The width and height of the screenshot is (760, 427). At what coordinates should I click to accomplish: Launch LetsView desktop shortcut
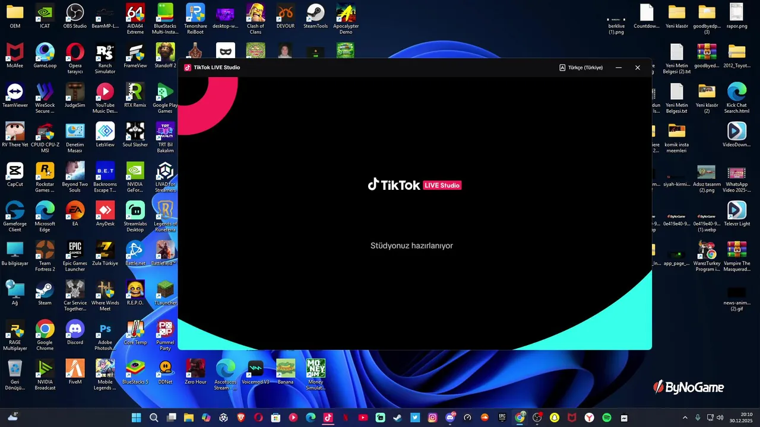(x=105, y=135)
